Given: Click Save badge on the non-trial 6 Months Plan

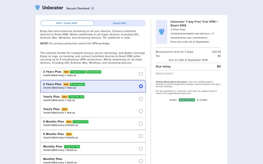Looking at the screenshot, I should pos(69,134).
